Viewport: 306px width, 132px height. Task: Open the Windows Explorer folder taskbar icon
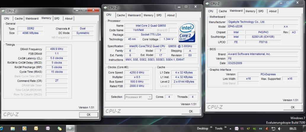(13, 128)
